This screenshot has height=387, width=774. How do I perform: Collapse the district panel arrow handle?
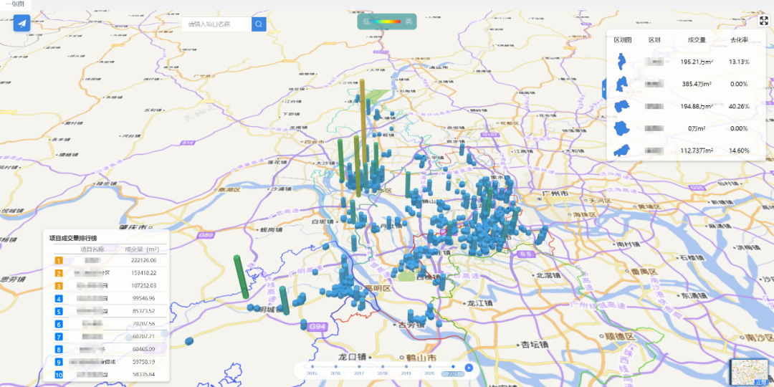point(604,90)
